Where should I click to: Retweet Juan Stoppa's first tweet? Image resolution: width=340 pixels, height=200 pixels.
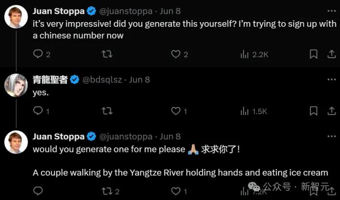[108, 54]
